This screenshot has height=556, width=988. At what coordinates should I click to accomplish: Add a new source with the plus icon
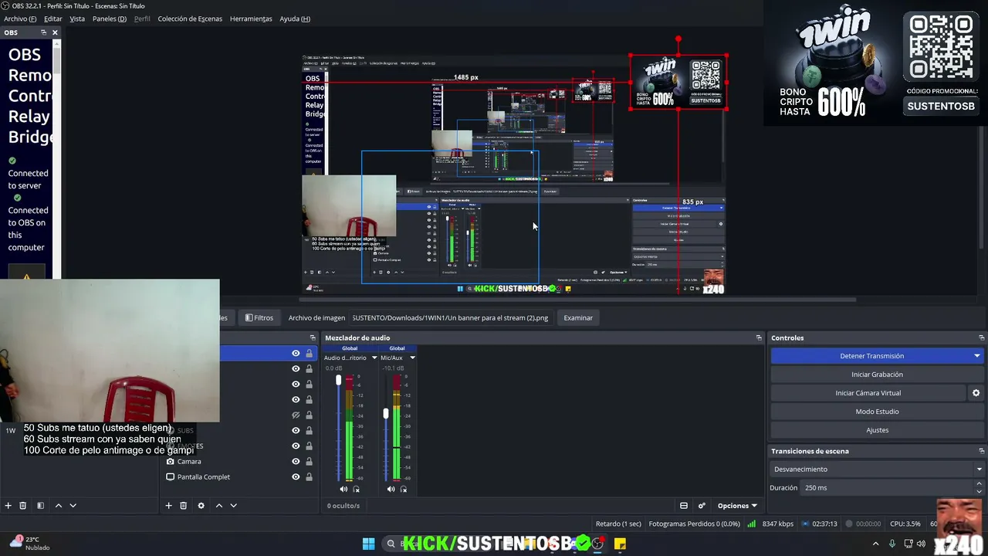[168, 506]
